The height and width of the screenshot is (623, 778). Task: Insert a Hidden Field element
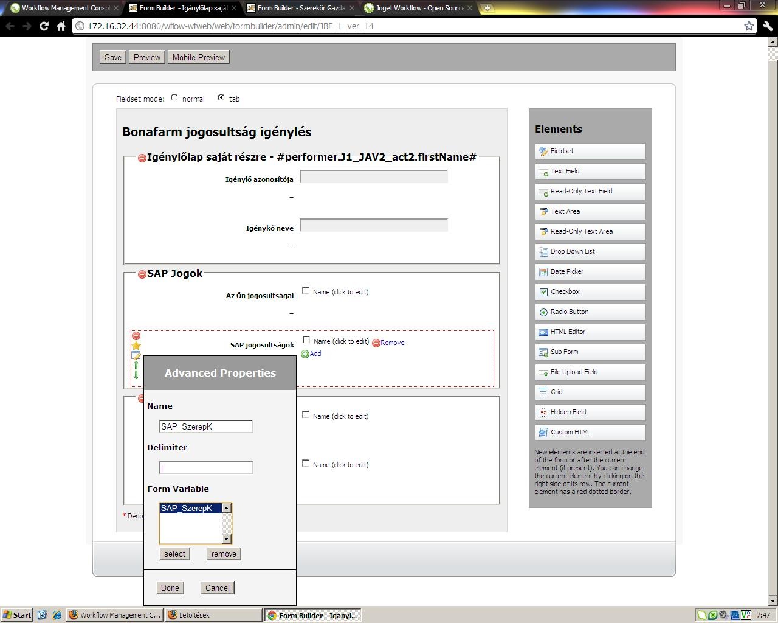tap(590, 412)
